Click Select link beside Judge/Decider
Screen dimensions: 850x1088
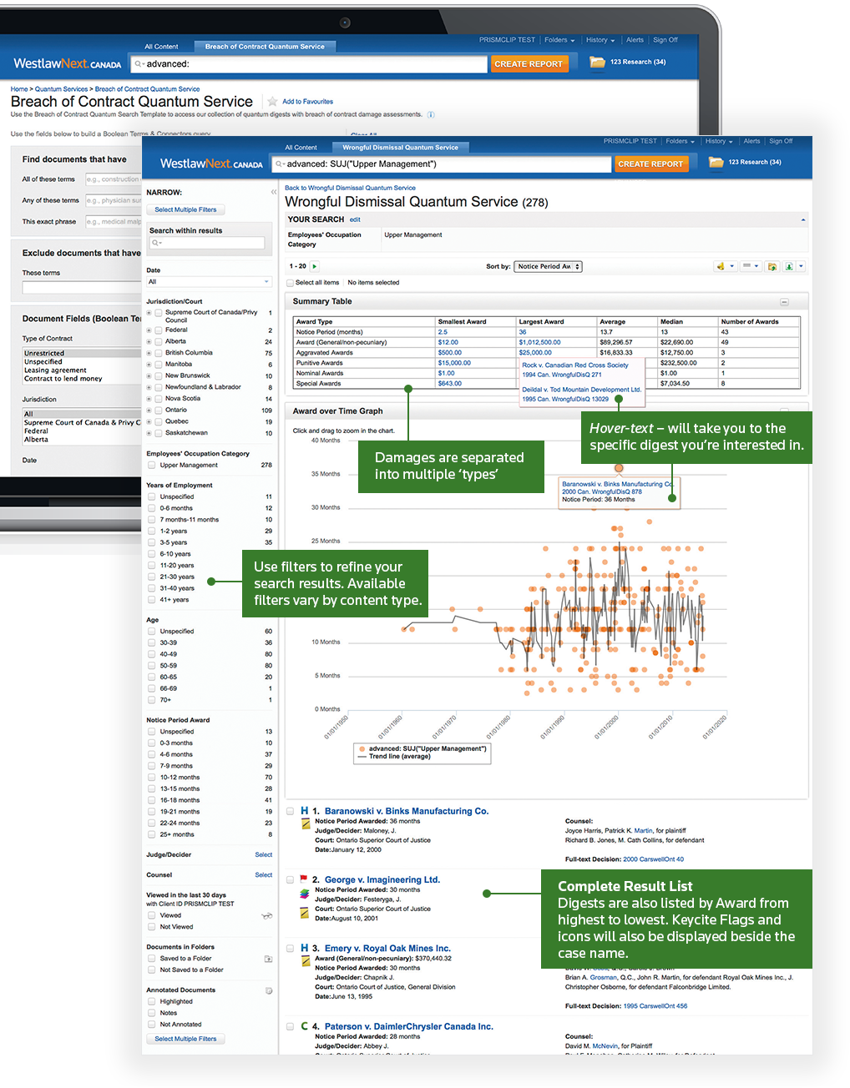264,854
